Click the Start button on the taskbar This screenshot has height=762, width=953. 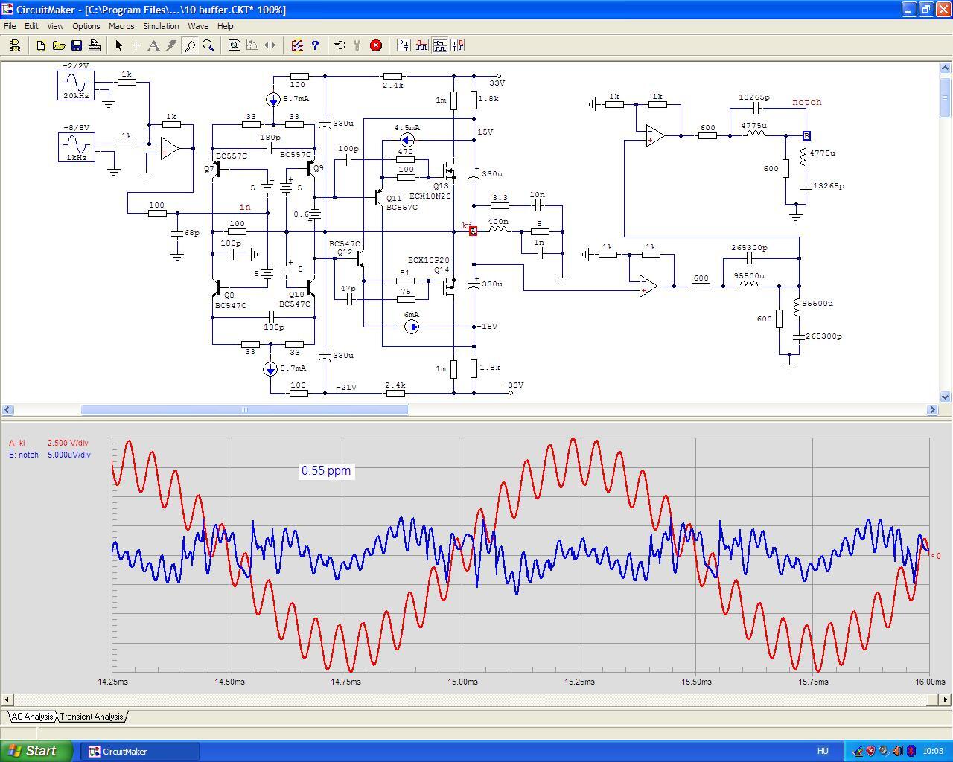tap(36, 751)
